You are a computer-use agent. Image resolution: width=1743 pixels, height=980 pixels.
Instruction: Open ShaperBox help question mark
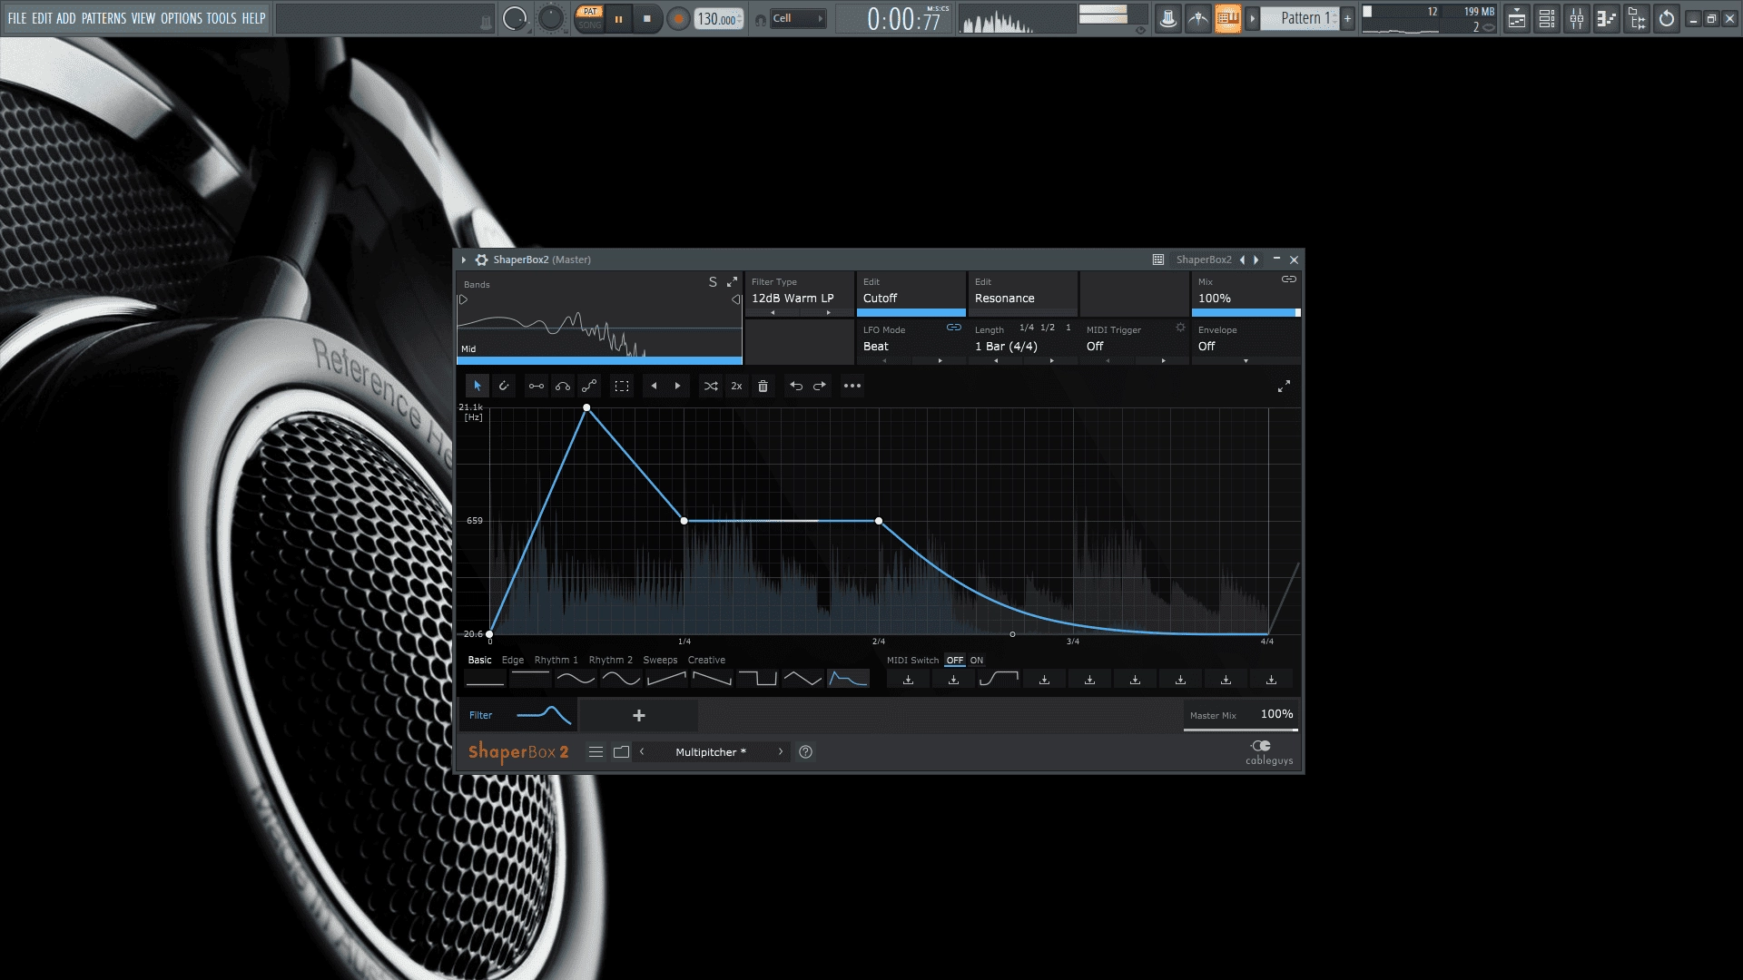pos(805,751)
